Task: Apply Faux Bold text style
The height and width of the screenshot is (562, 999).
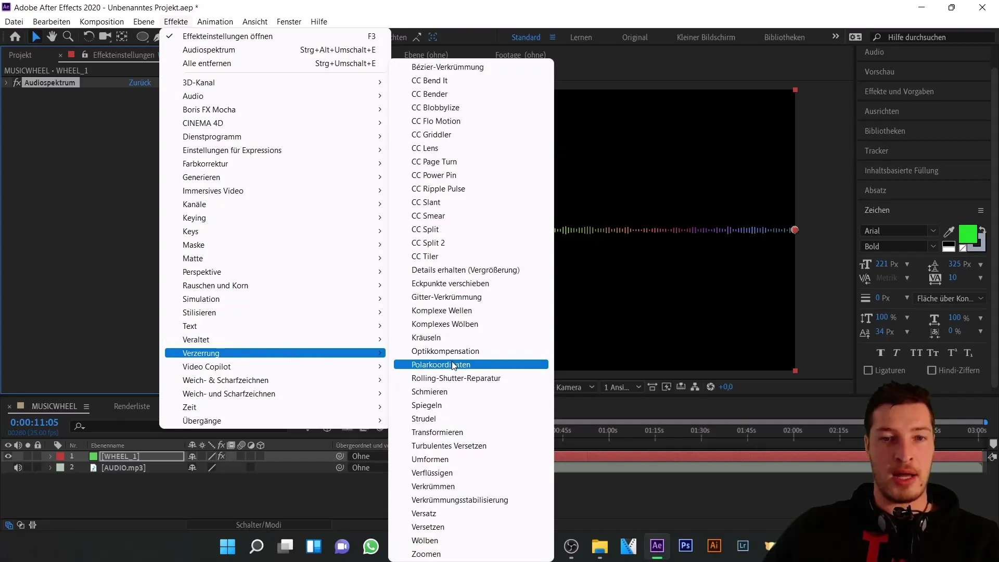Action: pyautogui.click(x=880, y=353)
